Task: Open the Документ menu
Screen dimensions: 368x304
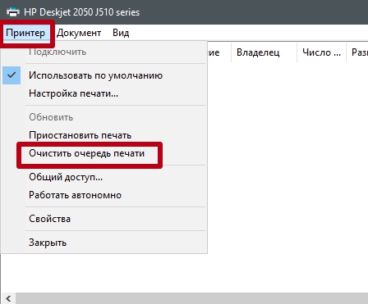Action: click(79, 33)
